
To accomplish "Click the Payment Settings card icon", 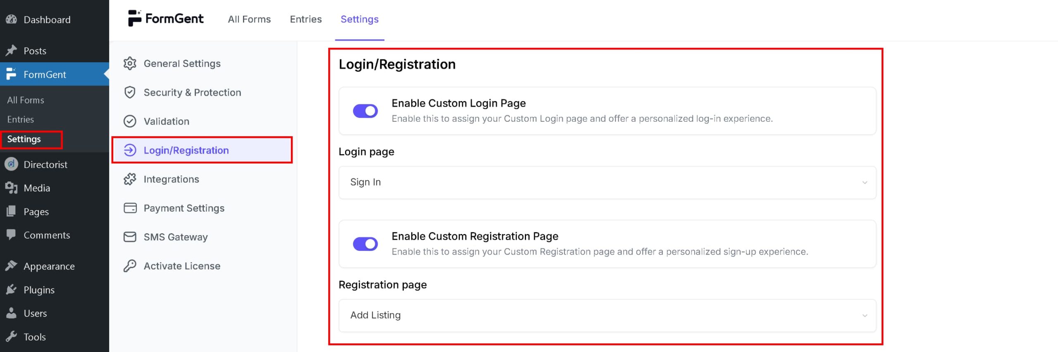I will coord(130,208).
